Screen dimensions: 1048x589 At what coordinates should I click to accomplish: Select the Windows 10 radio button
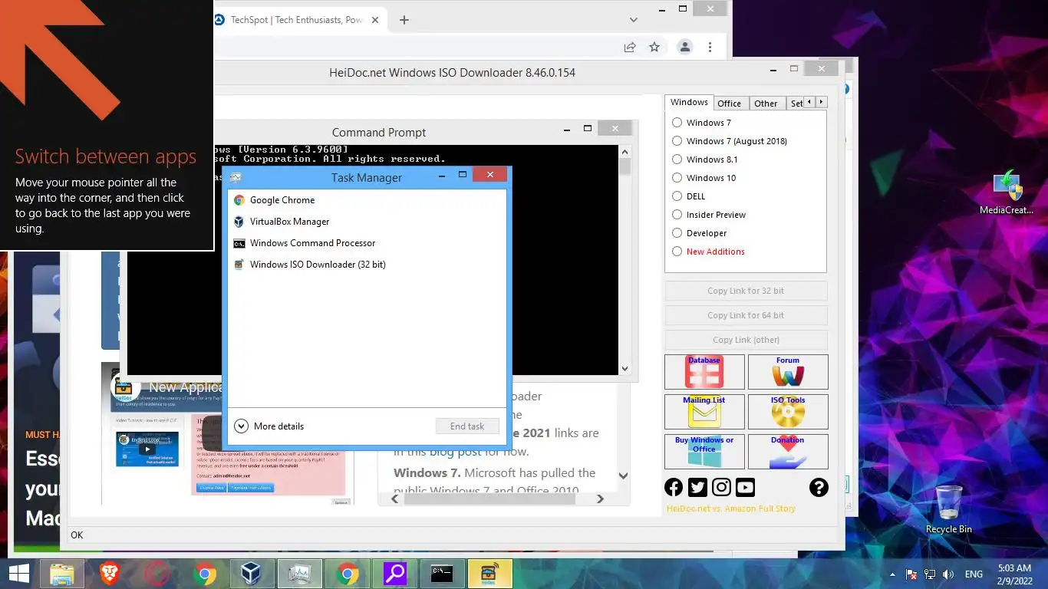click(x=677, y=178)
